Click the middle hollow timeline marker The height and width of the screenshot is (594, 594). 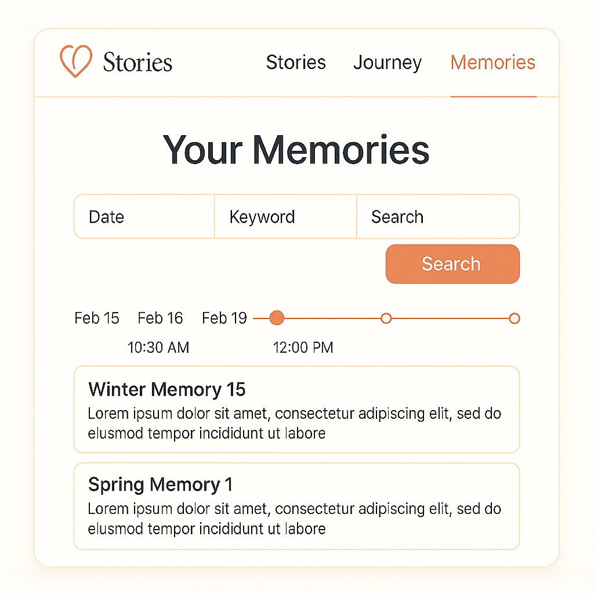[x=386, y=318]
